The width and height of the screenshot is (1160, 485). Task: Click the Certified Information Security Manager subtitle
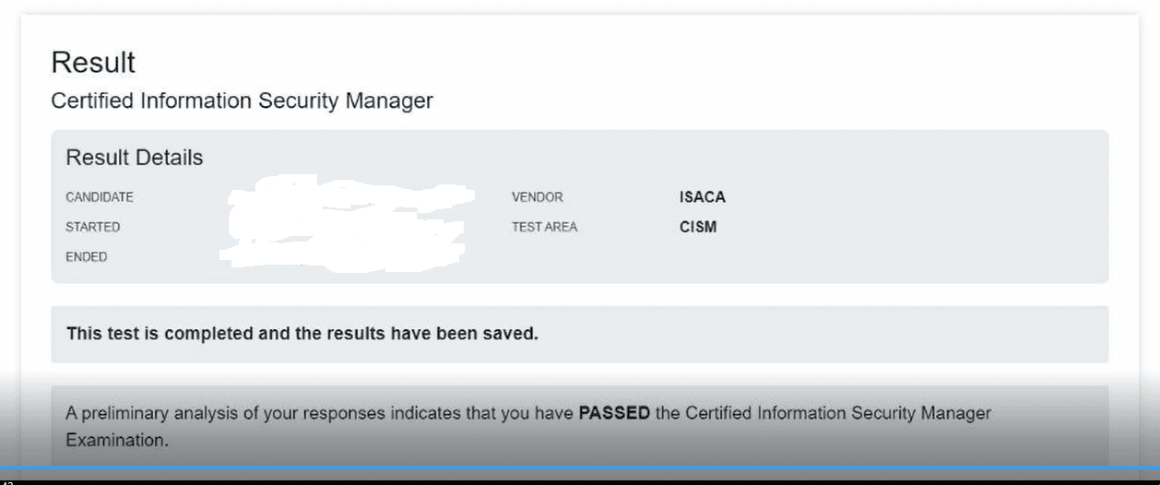pos(242,101)
